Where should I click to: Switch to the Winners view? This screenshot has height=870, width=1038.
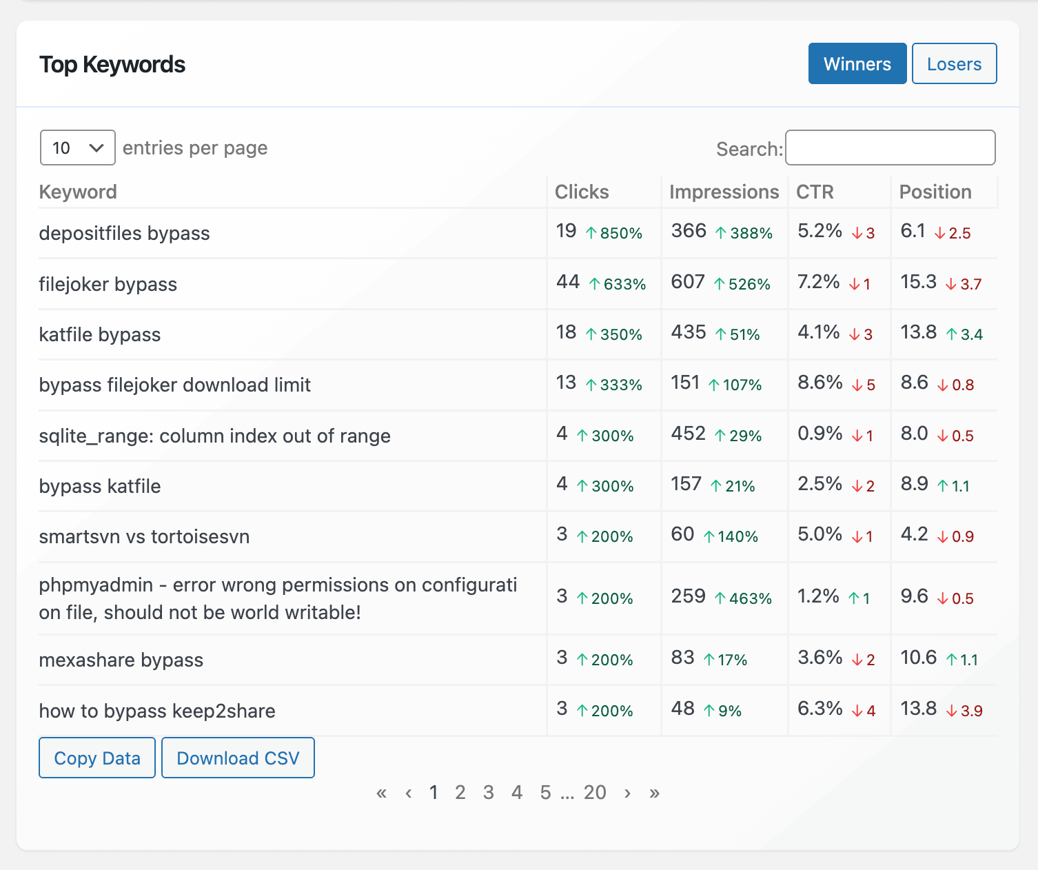[857, 63]
